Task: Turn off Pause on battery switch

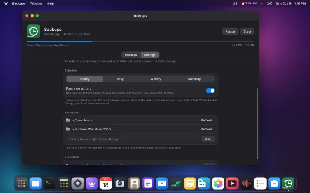Action: click(210, 90)
